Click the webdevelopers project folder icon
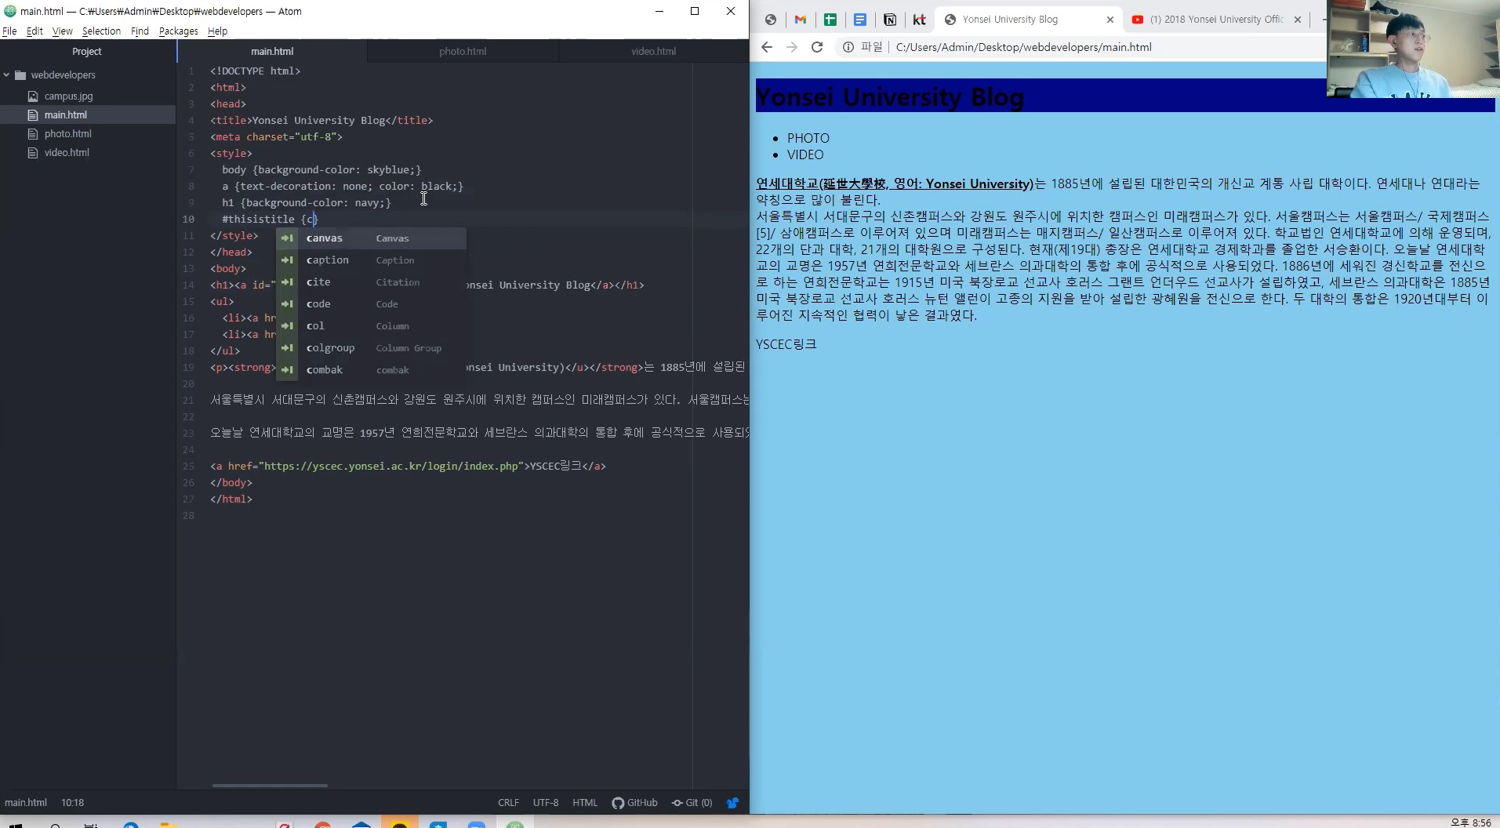1500x828 pixels. pyautogui.click(x=20, y=75)
